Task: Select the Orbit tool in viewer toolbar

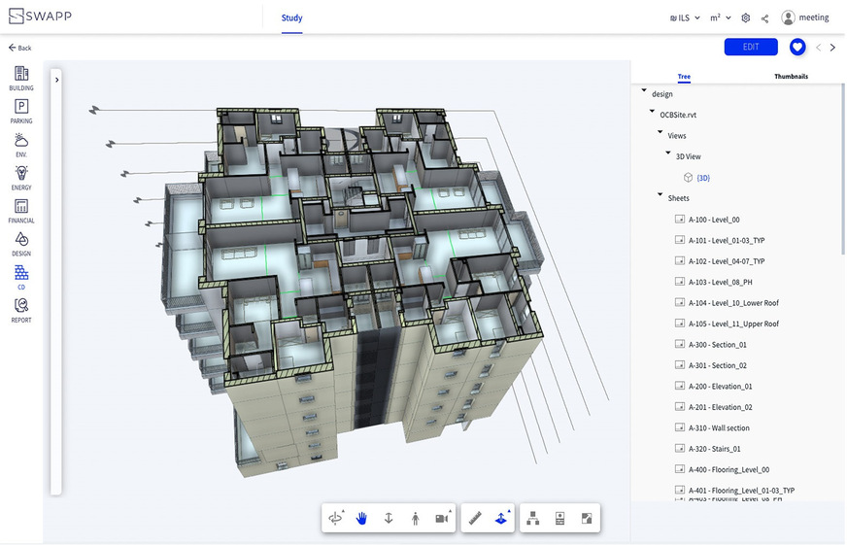Action: 335,518
